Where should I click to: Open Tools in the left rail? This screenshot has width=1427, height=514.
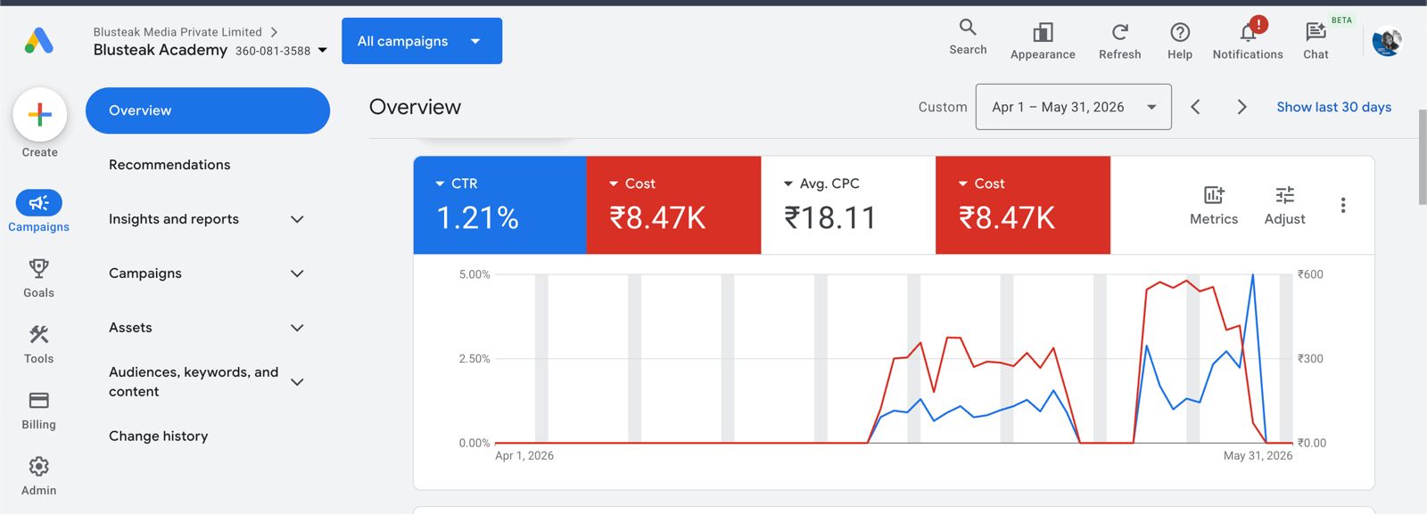tap(38, 345)
